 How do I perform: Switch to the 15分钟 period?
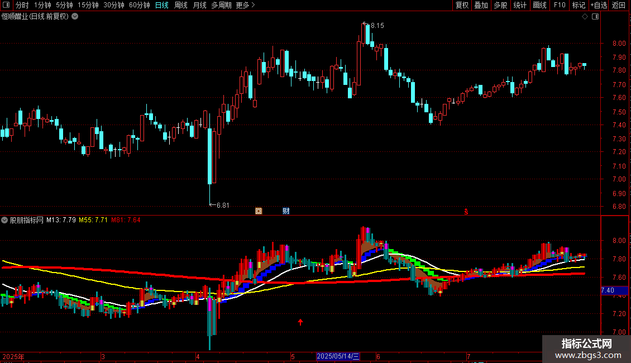click(x=88, y=5)
